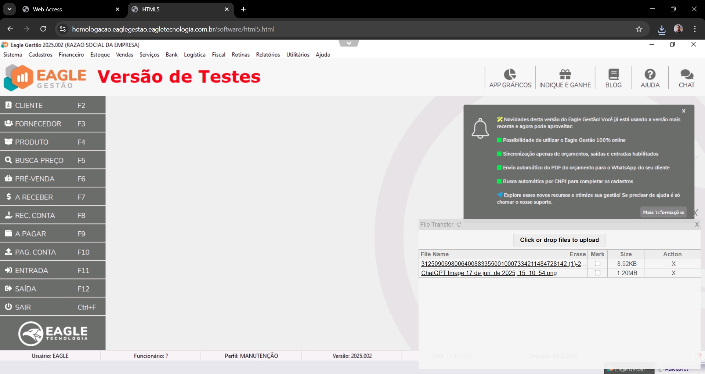Open the browser downloads icon
705x374 pixels.
662,29
